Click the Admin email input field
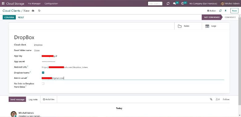Viewport: 241px width, 117px height. pos(133,78)
